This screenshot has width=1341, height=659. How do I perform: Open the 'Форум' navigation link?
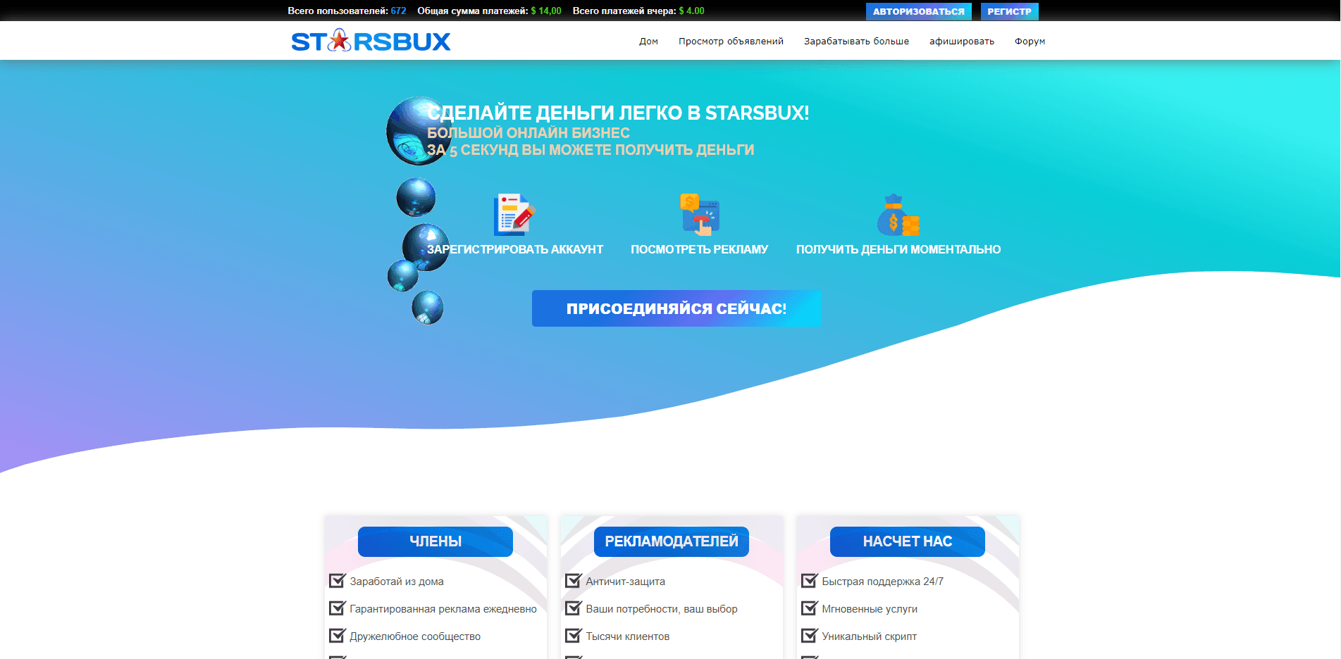point(1030,42)
